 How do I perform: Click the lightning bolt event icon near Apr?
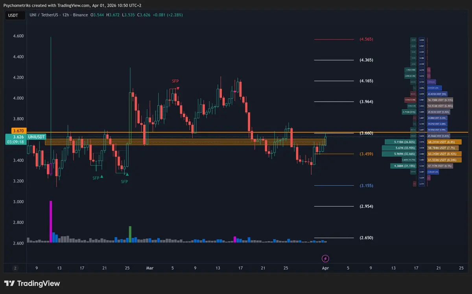pos(326,258)
